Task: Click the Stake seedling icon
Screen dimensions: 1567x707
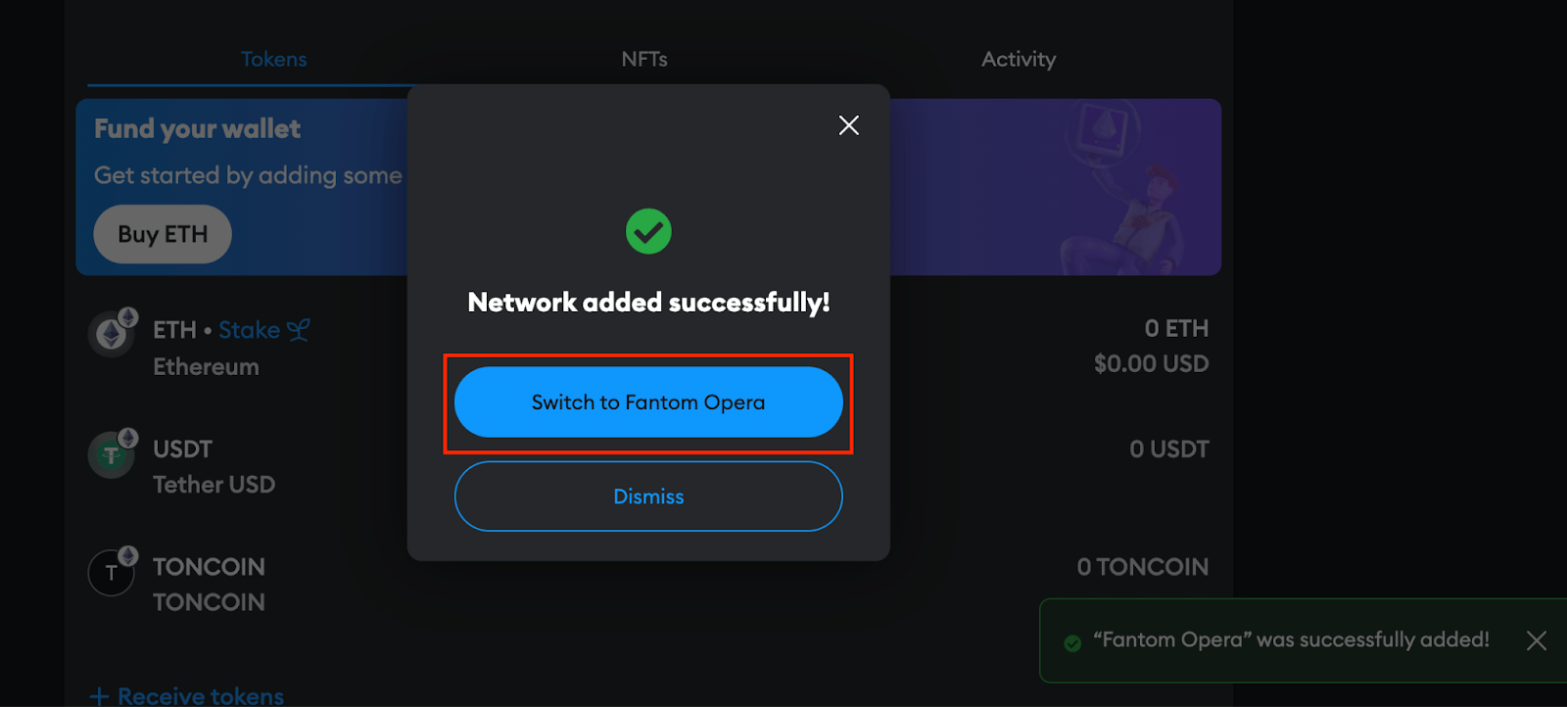Action: tap(299, 330)
